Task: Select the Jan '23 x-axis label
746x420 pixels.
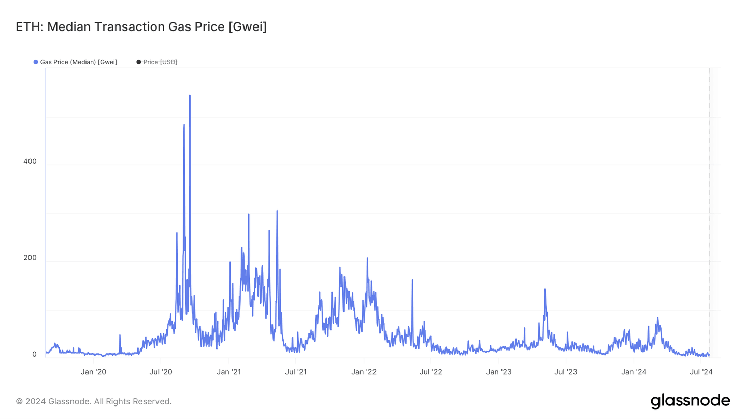Action: (x=499, y=372)
